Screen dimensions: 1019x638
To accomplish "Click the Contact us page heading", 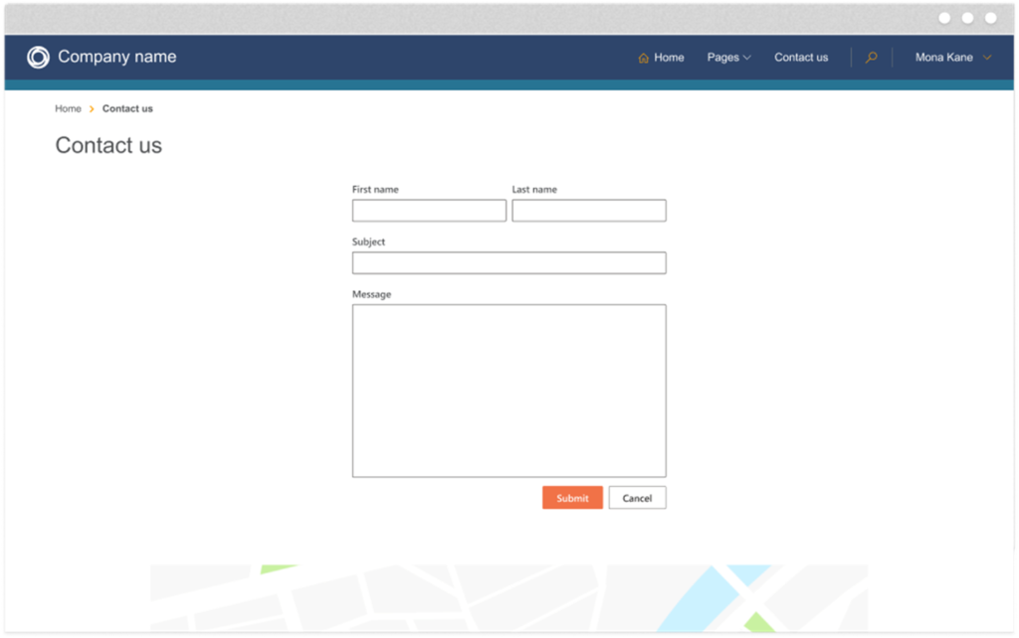I will [108, 145].
